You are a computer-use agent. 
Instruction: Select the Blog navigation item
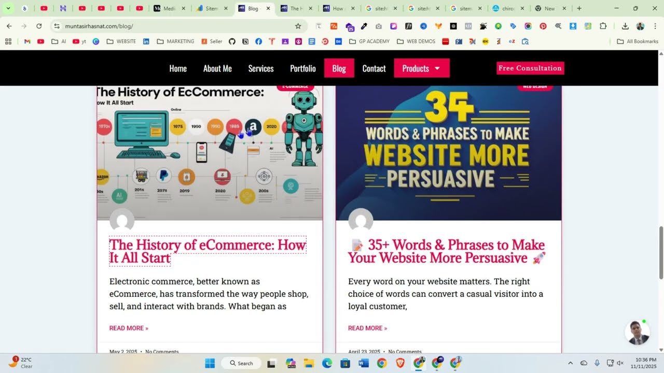339,68
